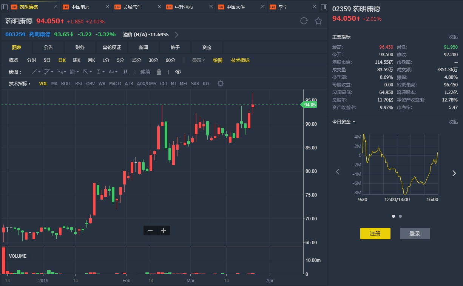Switch to the 中国电力 stock tab
The width and height of the screenshot is (463, 286).
86,7
